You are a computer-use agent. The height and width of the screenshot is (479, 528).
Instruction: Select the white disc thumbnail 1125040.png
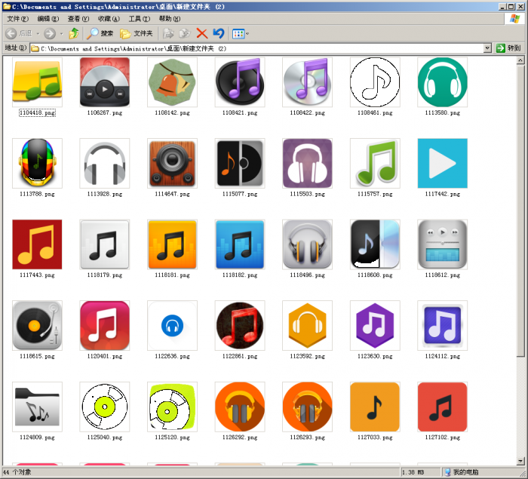point(105,407)
